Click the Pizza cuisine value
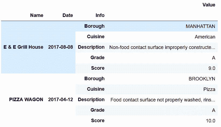The height and width of the screenshot is (127, 221). 209,89
